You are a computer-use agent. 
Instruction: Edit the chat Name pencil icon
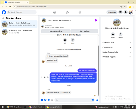73,40
